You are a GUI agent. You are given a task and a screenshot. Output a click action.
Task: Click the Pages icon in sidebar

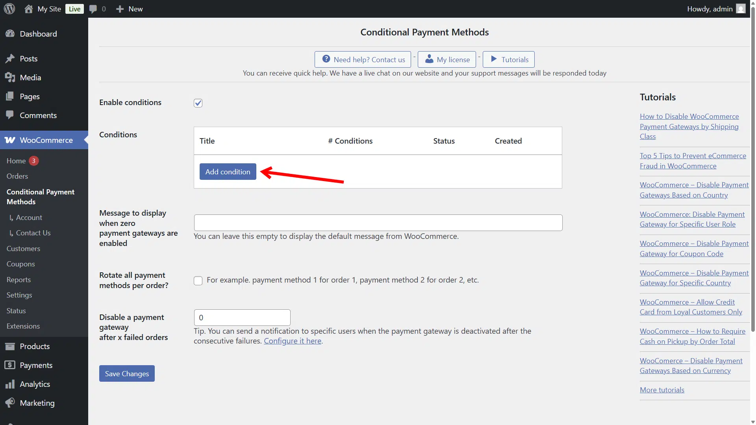coord(10,96)
